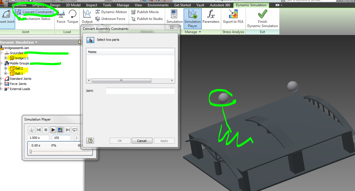Open the Output Grapher
The image size is (355, 191).
87,17
